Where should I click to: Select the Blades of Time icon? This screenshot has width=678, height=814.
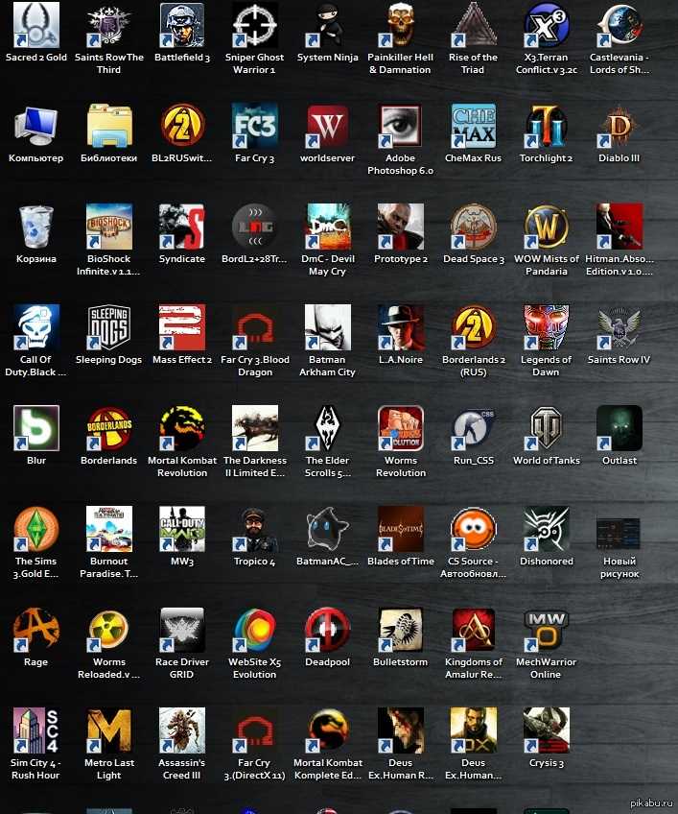(401, 529)
